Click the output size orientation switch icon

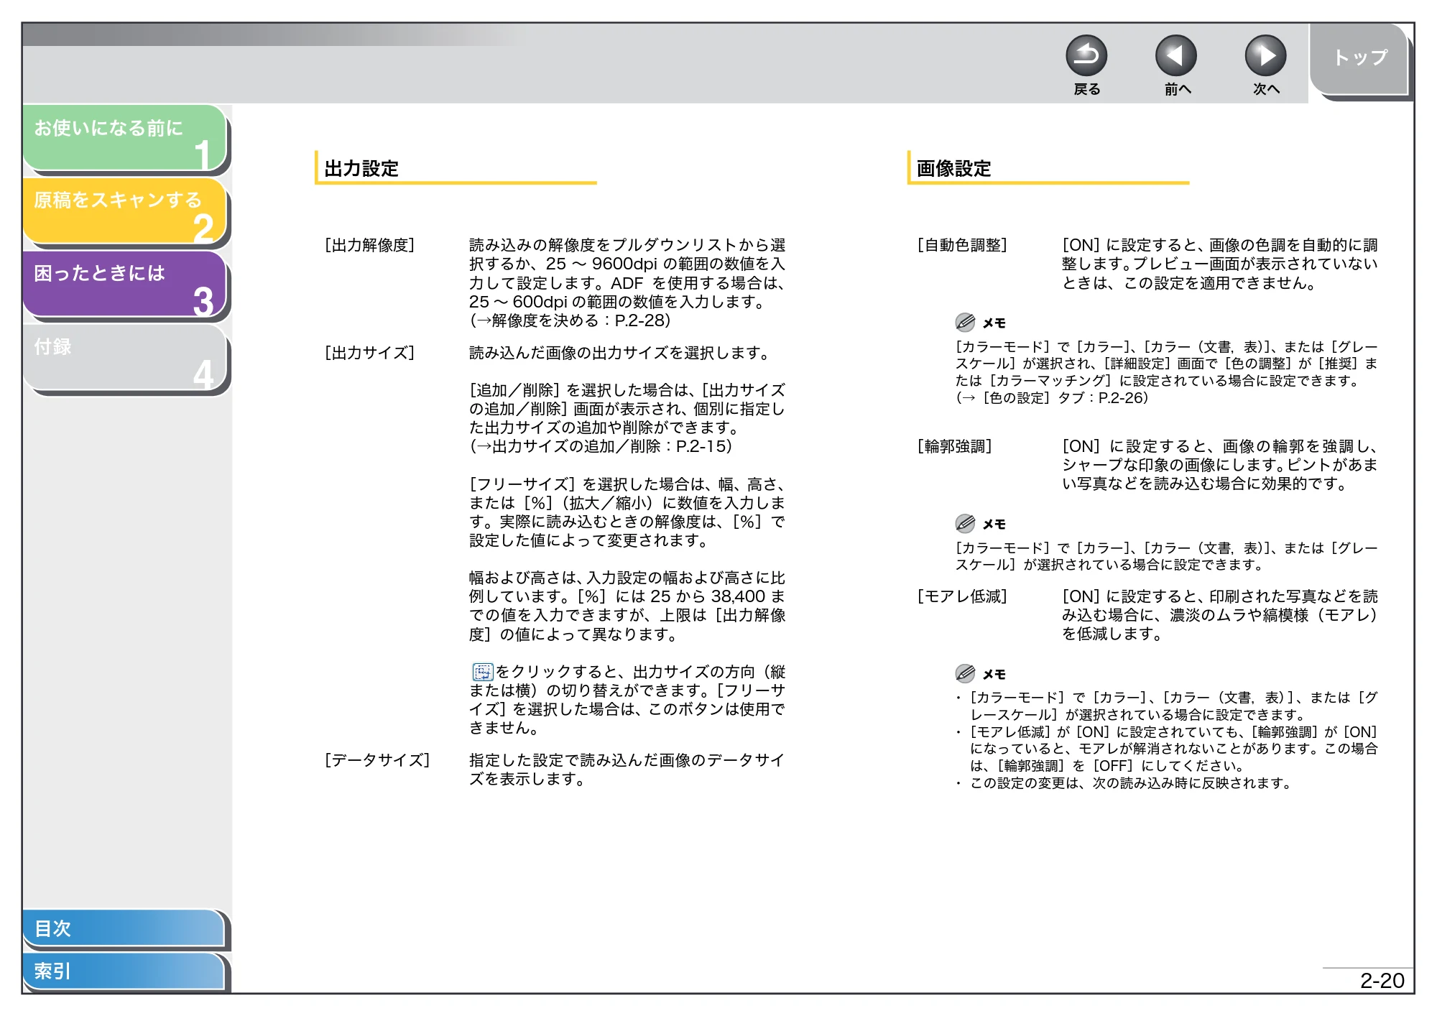point(482,672)
